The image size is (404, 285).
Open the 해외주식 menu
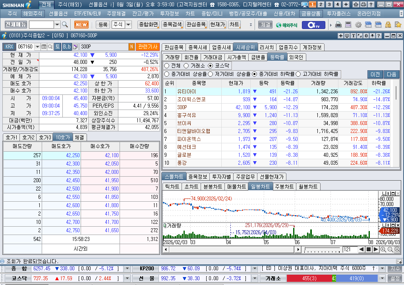[33, 13]
